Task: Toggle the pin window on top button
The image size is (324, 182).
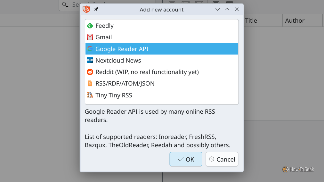Action: click(96, 10)
